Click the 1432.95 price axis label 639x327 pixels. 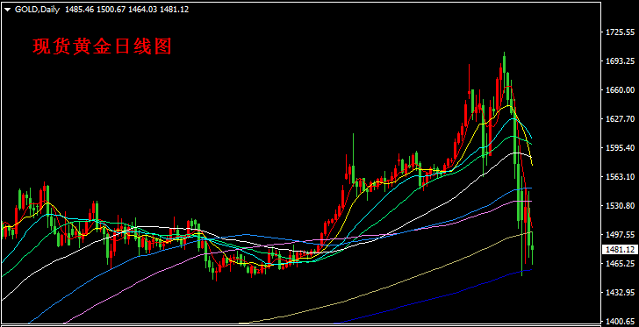pos(621,293)
